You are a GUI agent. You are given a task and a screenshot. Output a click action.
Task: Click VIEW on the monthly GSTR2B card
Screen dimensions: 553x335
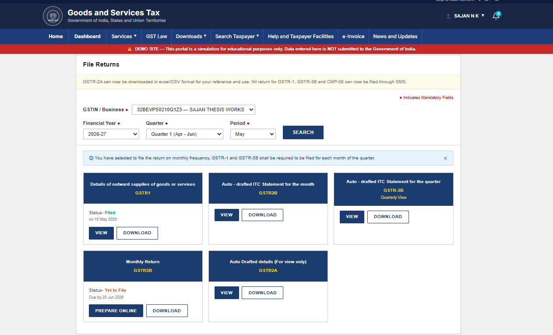point(226,215)
